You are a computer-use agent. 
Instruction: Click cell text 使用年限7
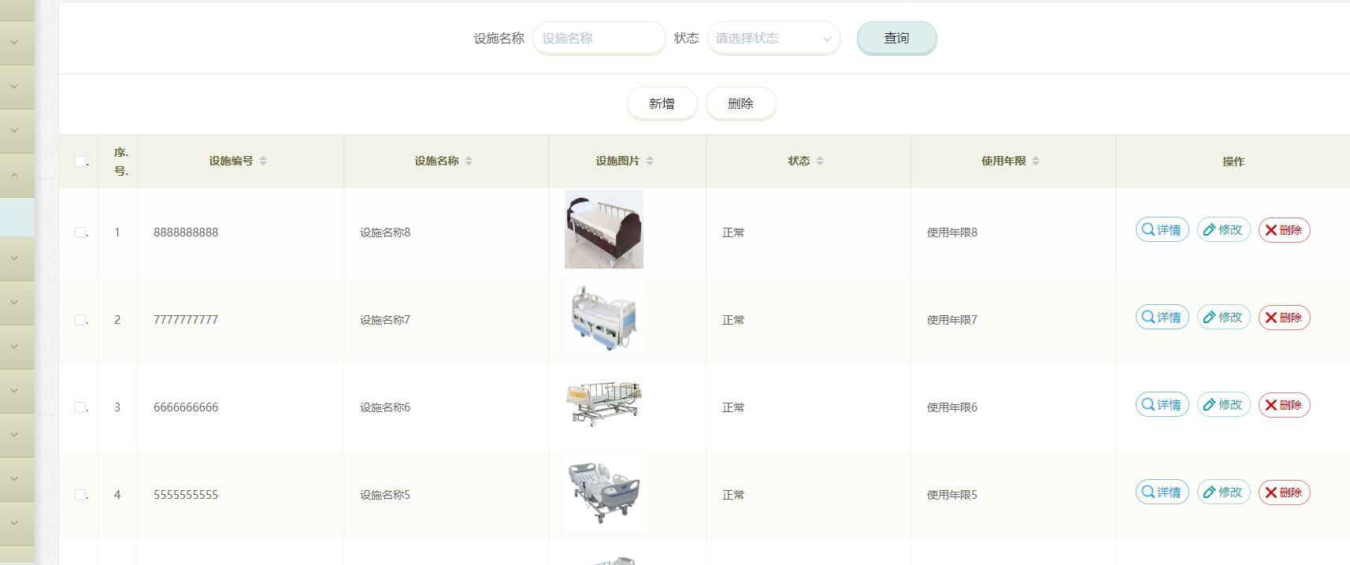tap(952, 320)
